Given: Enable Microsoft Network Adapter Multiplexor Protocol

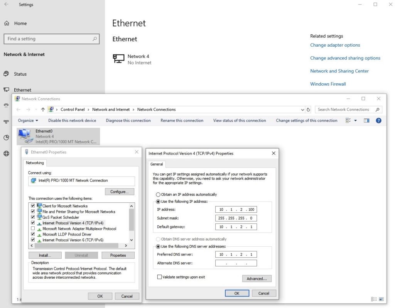Looking at the screenshot, I should (x=33, y=229).
